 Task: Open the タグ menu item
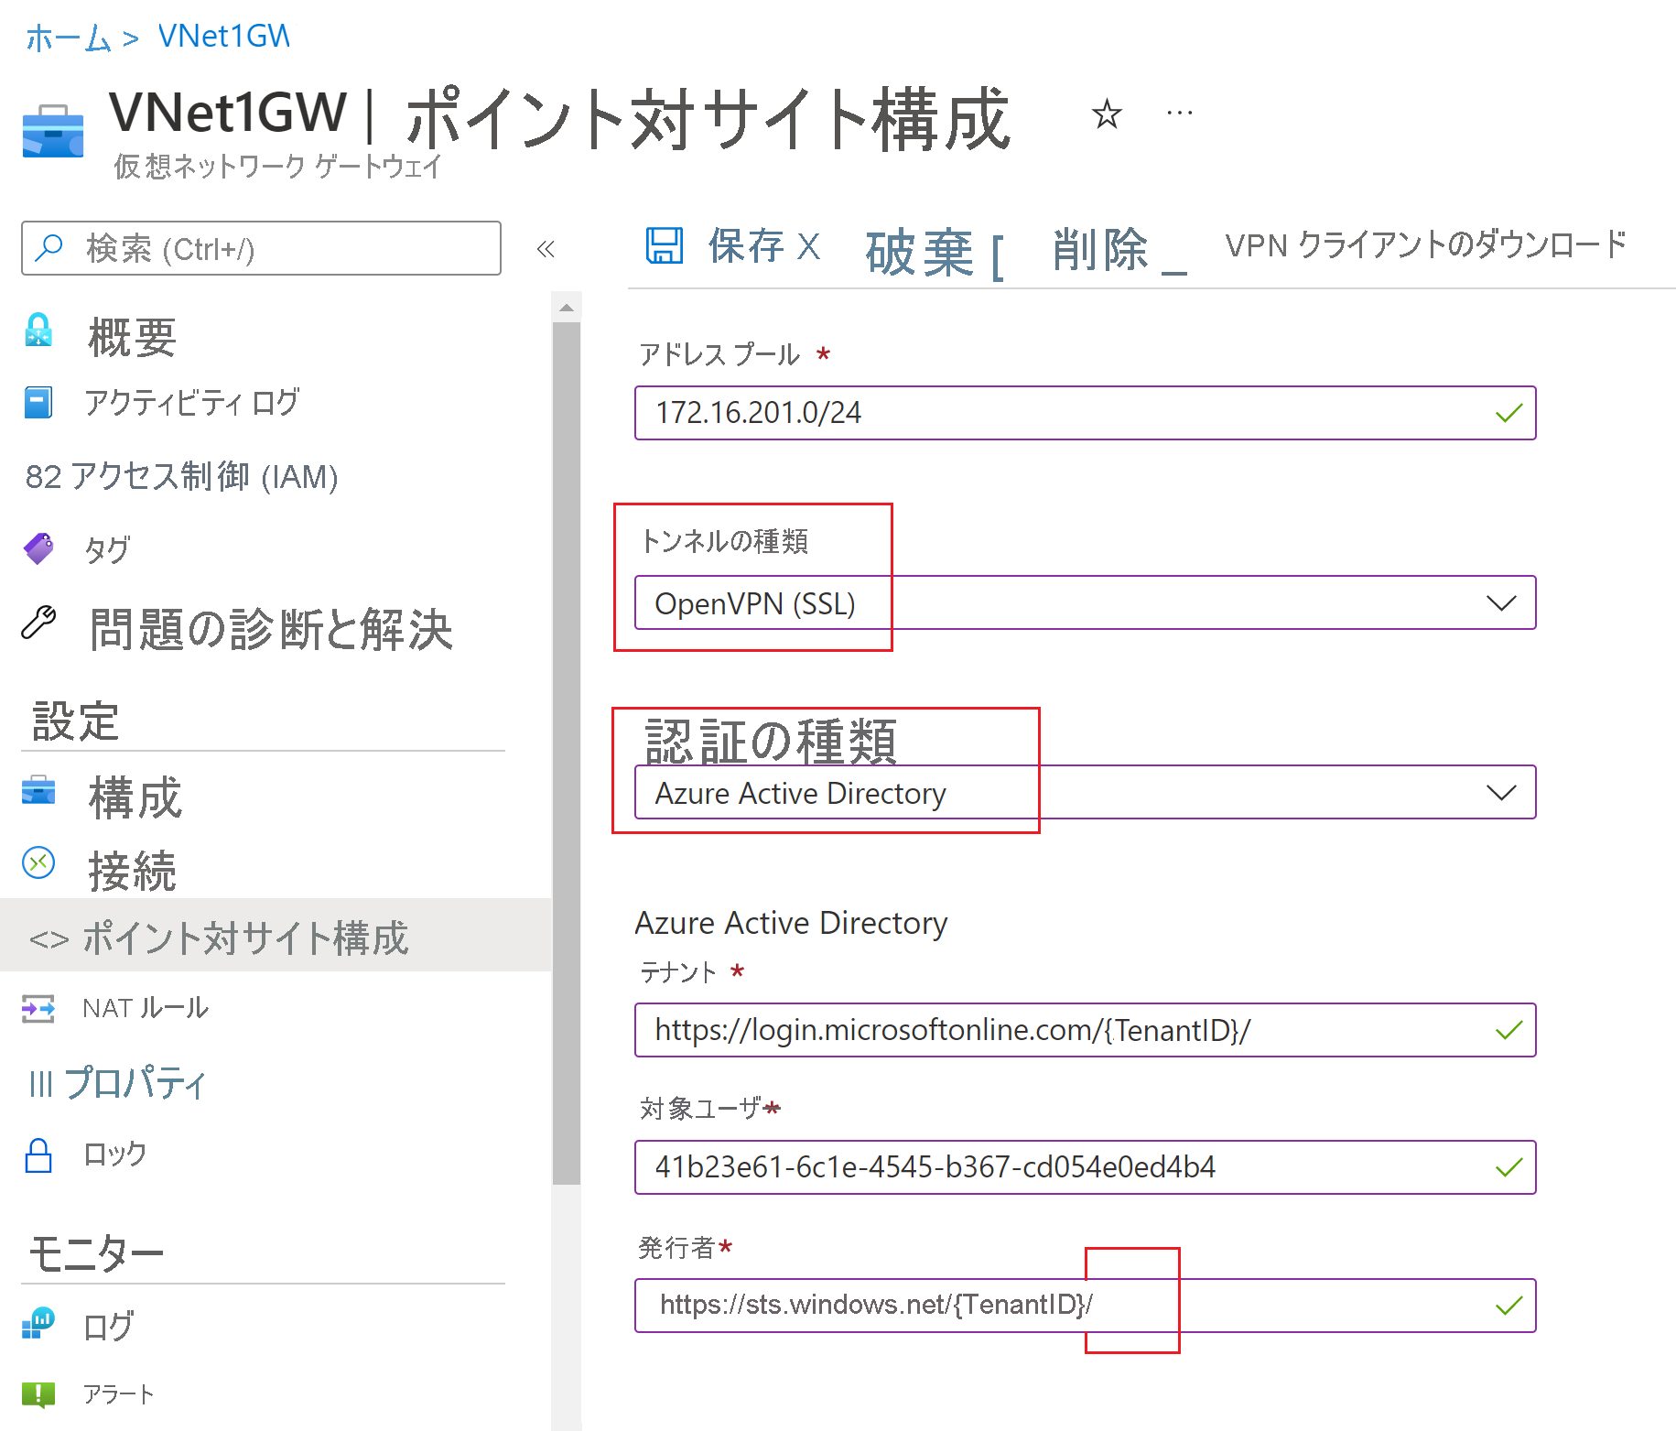(108, 549)
